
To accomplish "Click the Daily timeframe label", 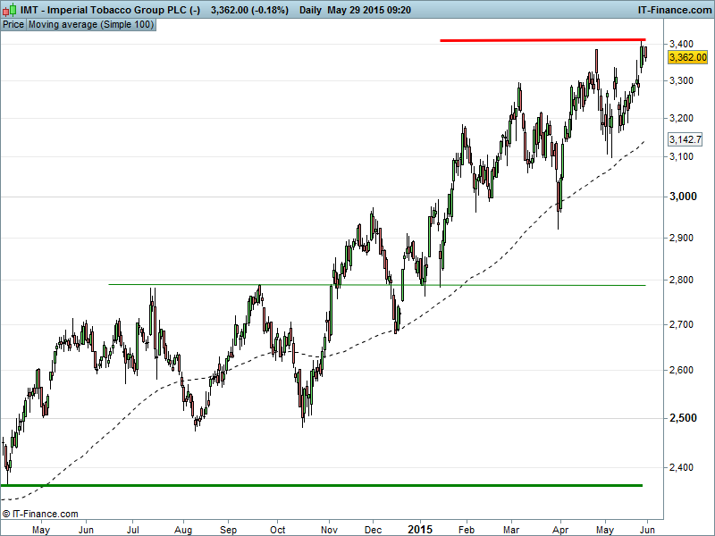I will coord(310,10).
